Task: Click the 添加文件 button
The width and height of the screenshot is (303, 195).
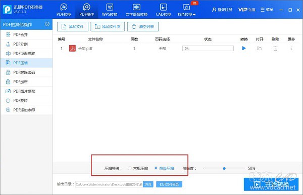Action: [73, 26]
